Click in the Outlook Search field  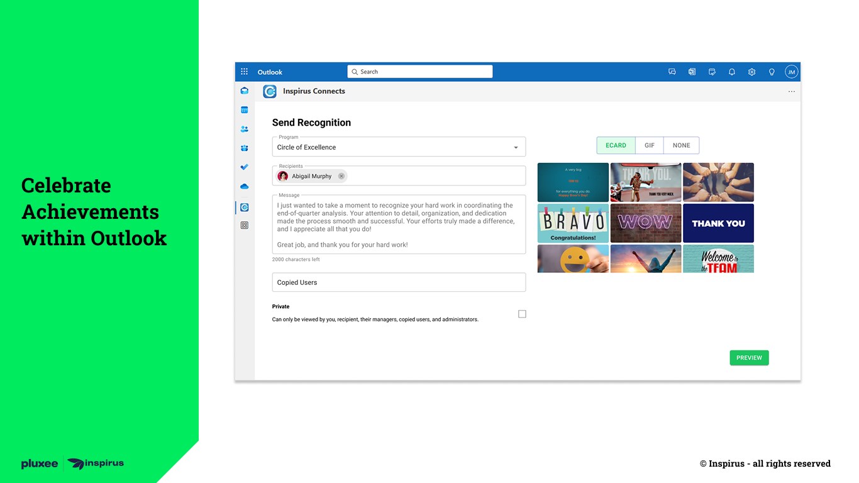point(420,72)
